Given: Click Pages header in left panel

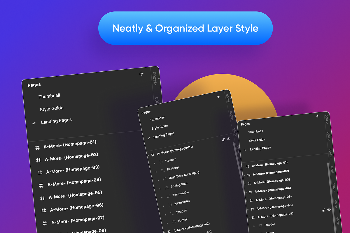Looking at the screenshot, I should click(34, 85).
